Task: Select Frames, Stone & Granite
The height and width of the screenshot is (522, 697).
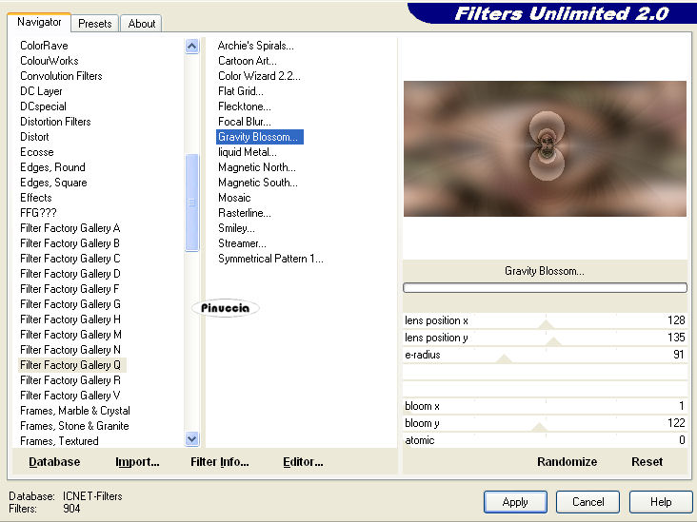Action: [x=74, y=426]
